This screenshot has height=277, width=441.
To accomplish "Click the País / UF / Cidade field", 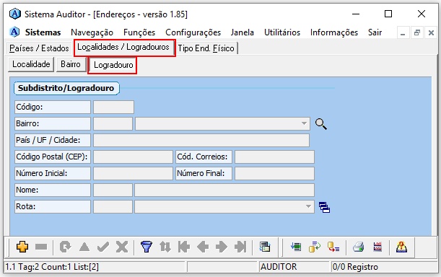I will click(201, 140).
